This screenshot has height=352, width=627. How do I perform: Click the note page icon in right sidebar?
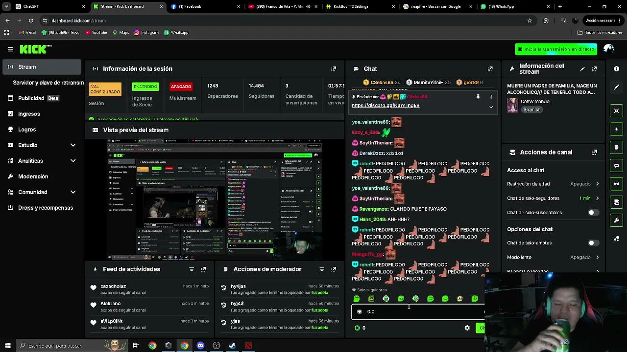tap(617, 147)
